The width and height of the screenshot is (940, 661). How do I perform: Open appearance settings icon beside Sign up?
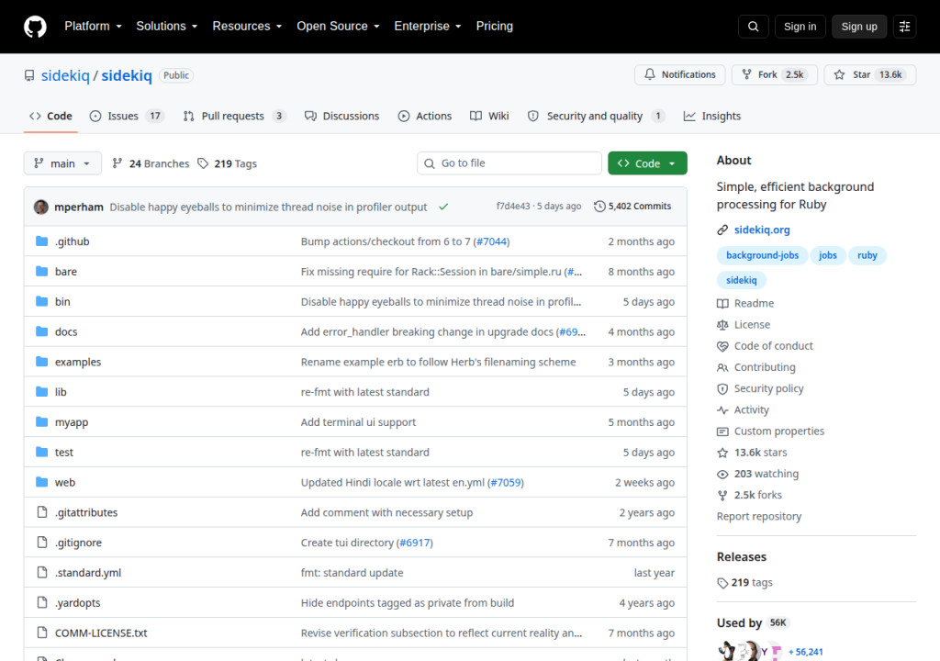point(904,27)
